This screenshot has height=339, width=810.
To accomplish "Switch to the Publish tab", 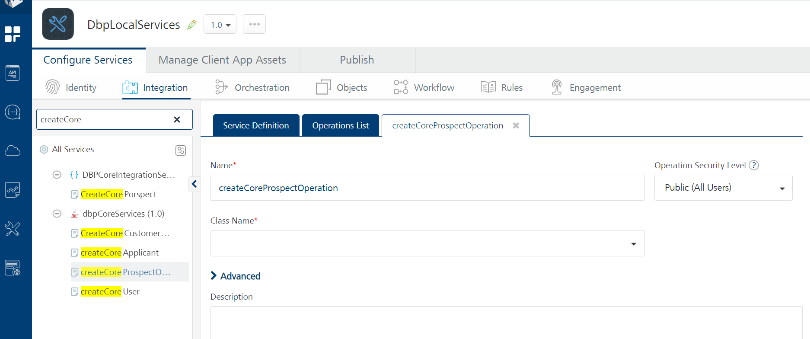I will [x=357, y=60].
